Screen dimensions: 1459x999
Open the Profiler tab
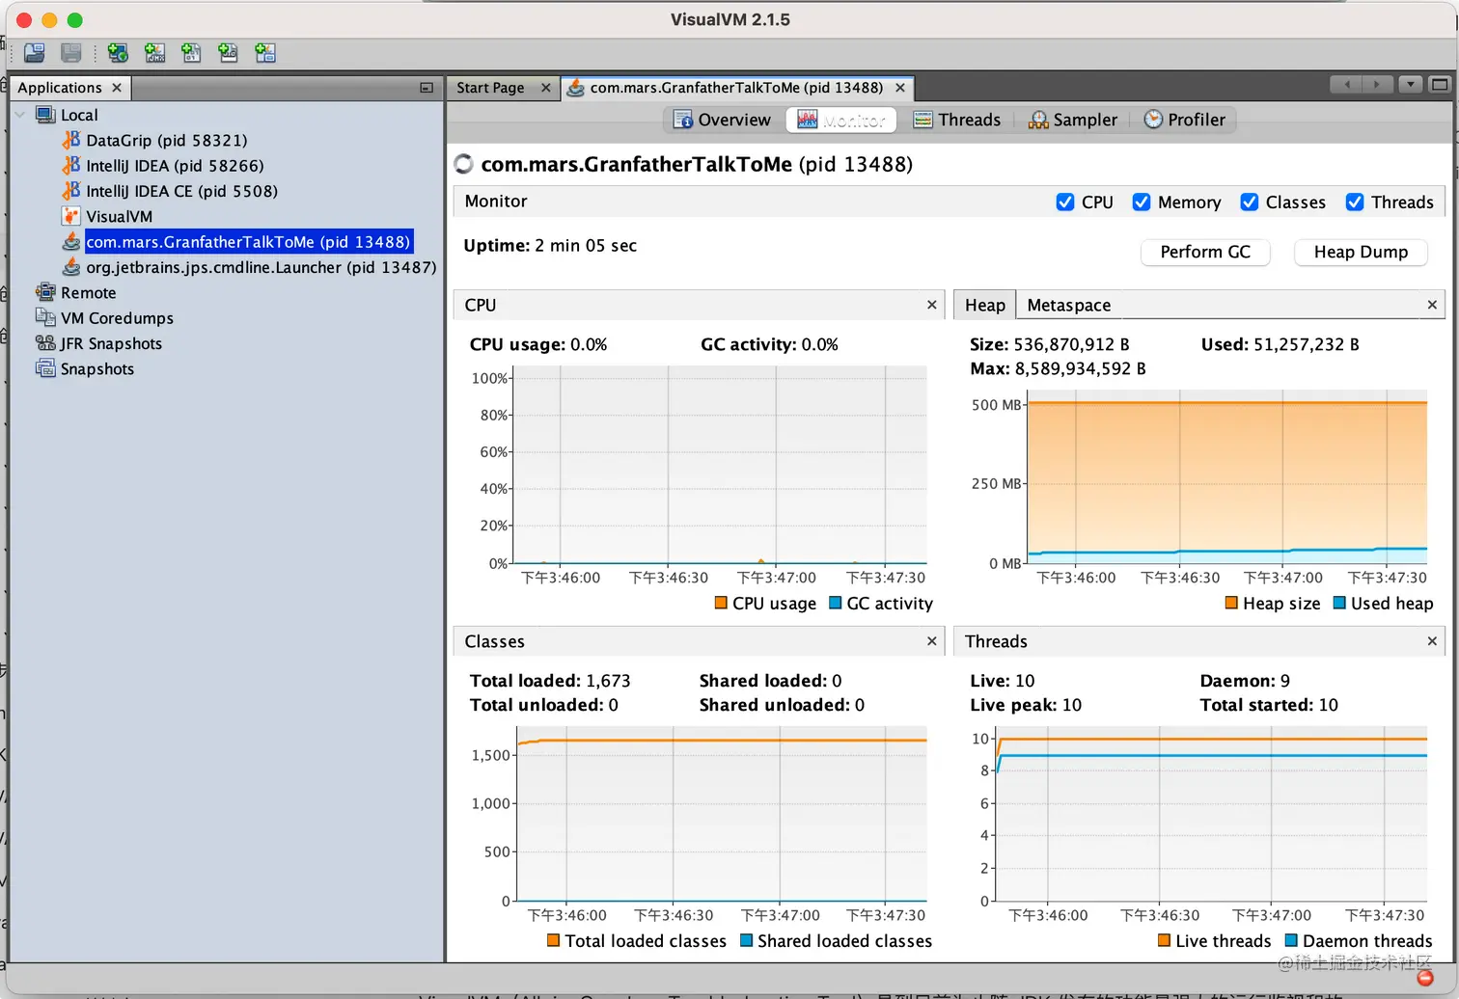[x=1184, y=120]
